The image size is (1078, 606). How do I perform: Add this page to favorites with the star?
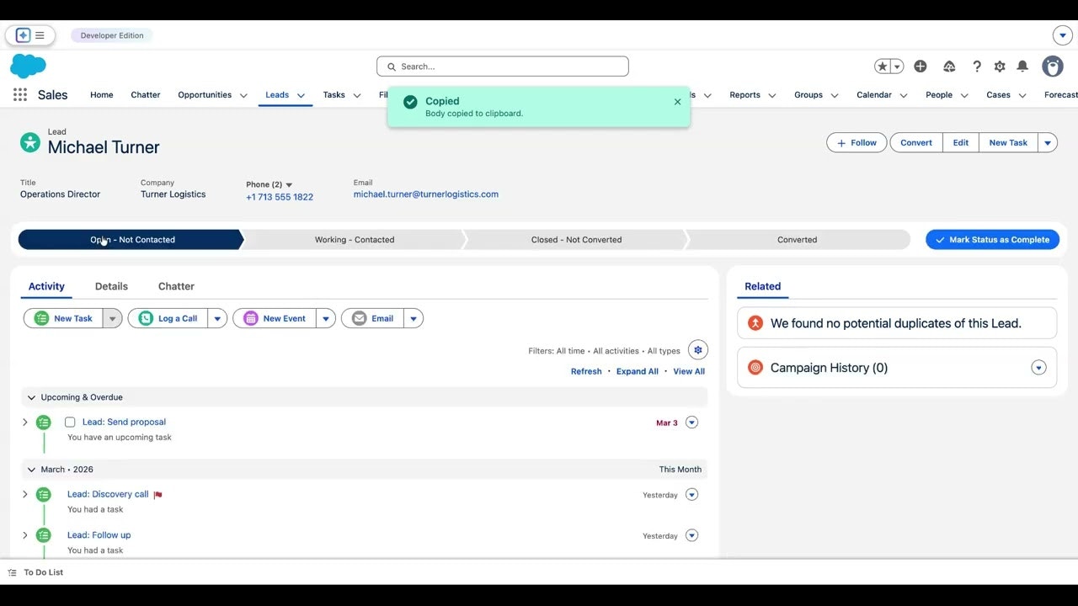pyautogui.click(x=883, y=66)
